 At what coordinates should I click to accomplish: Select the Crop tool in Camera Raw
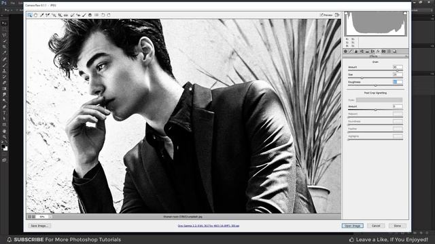(60, 15)
